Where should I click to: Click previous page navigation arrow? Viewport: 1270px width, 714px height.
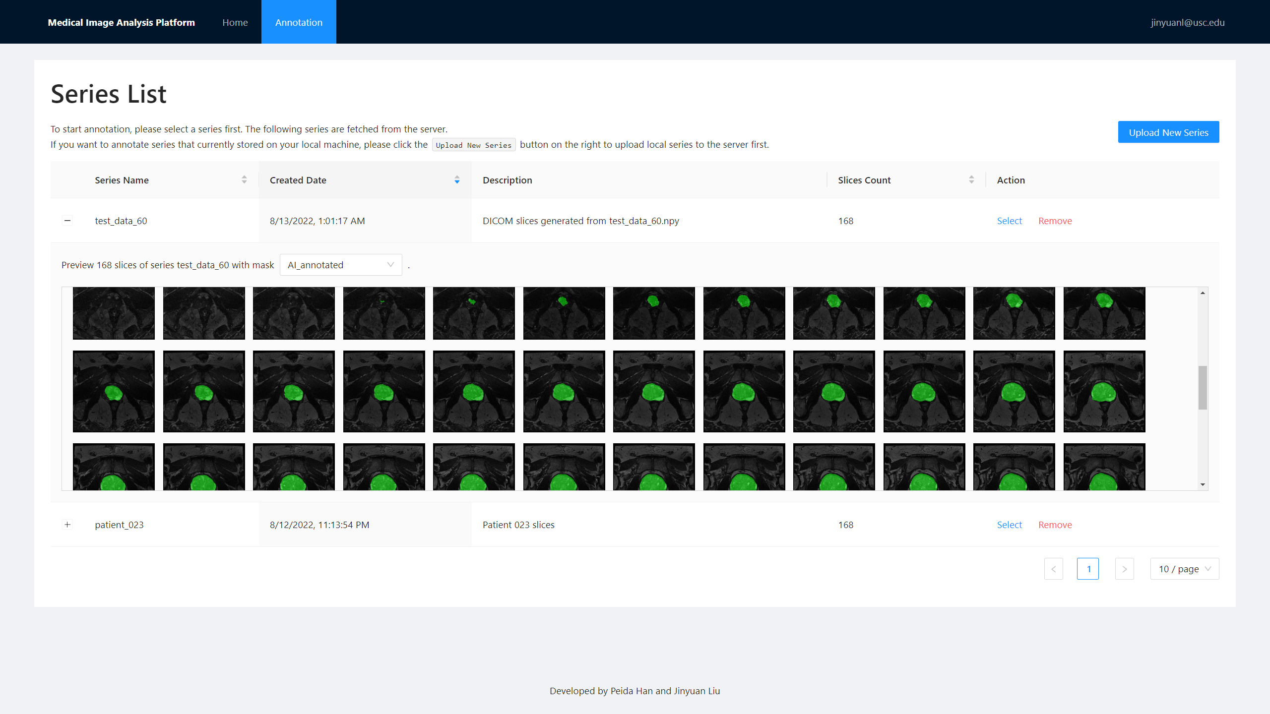tap(1054, 568)
